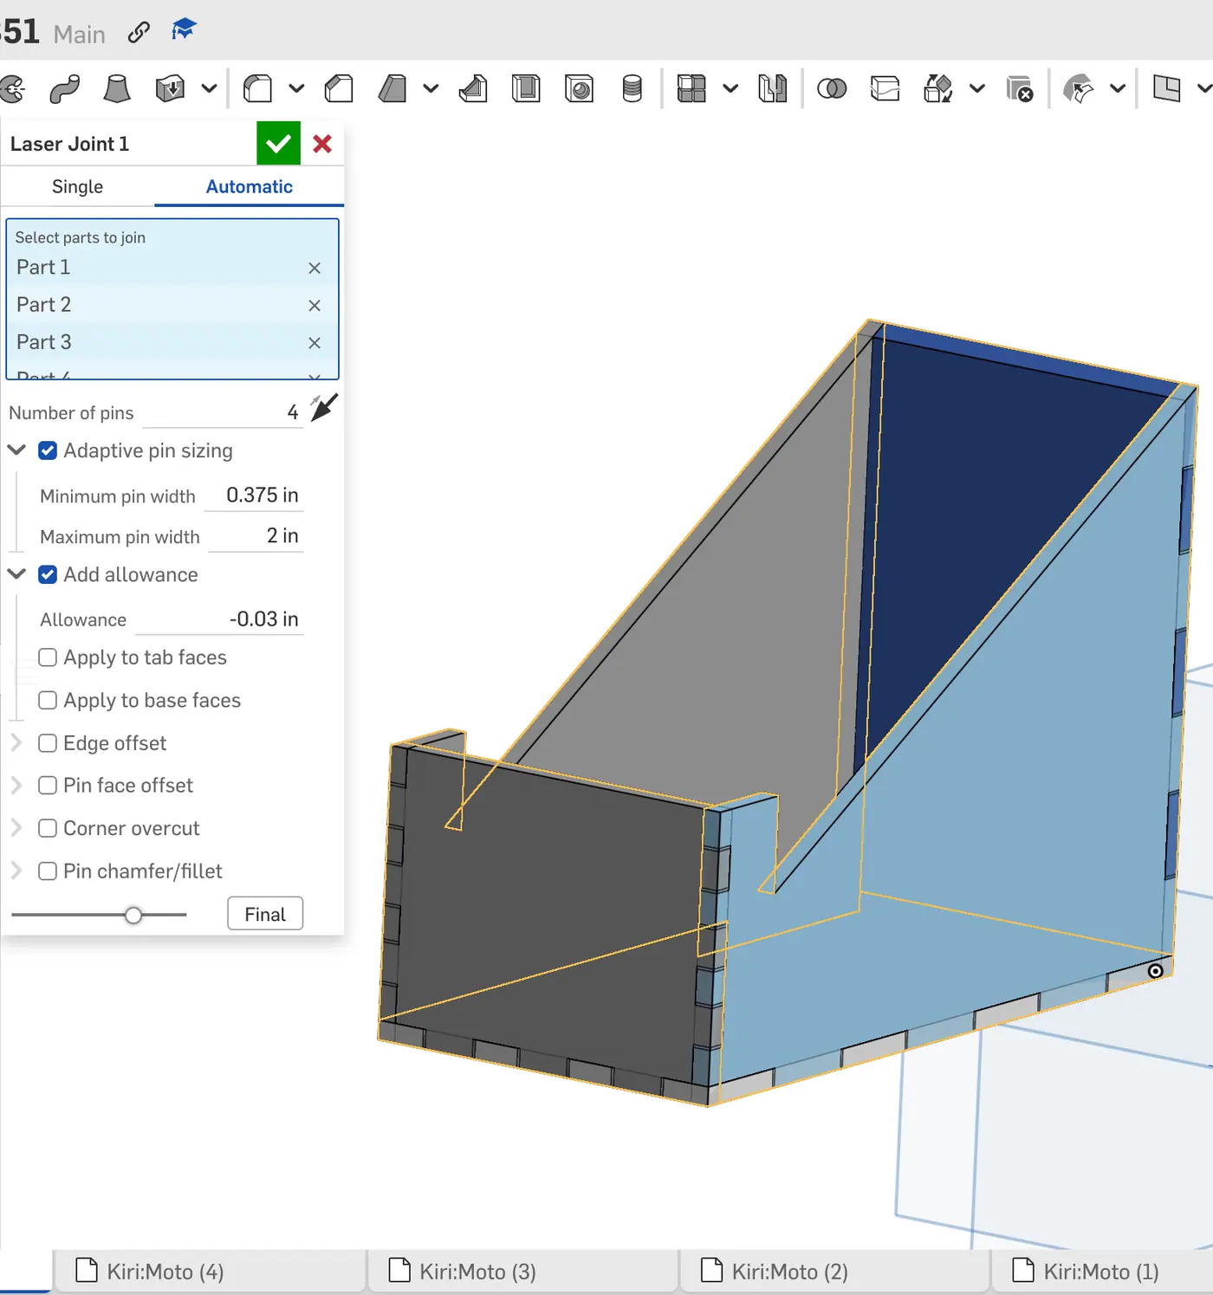This screenshot has height=1295, width=1213.
Task: Select the Chamfer tool
Action: click(339, 88)
